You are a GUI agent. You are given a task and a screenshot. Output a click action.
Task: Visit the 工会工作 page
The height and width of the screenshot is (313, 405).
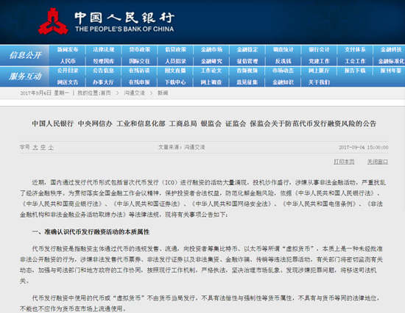click(x=355, y=61)
